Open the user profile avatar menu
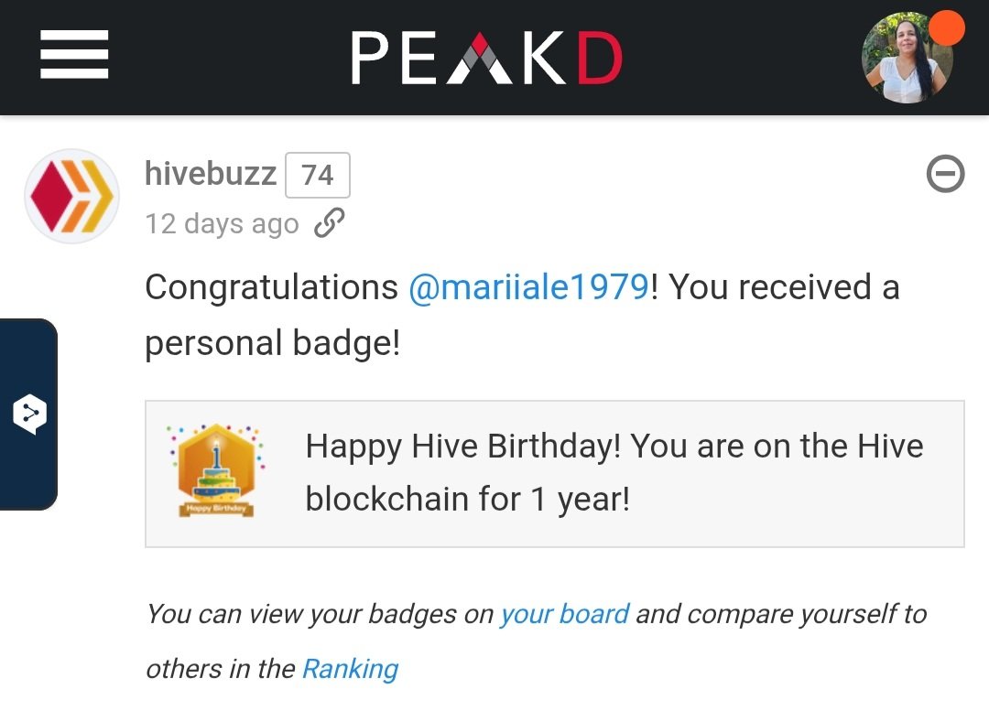The image size is (989, 711). coord(908,59)
